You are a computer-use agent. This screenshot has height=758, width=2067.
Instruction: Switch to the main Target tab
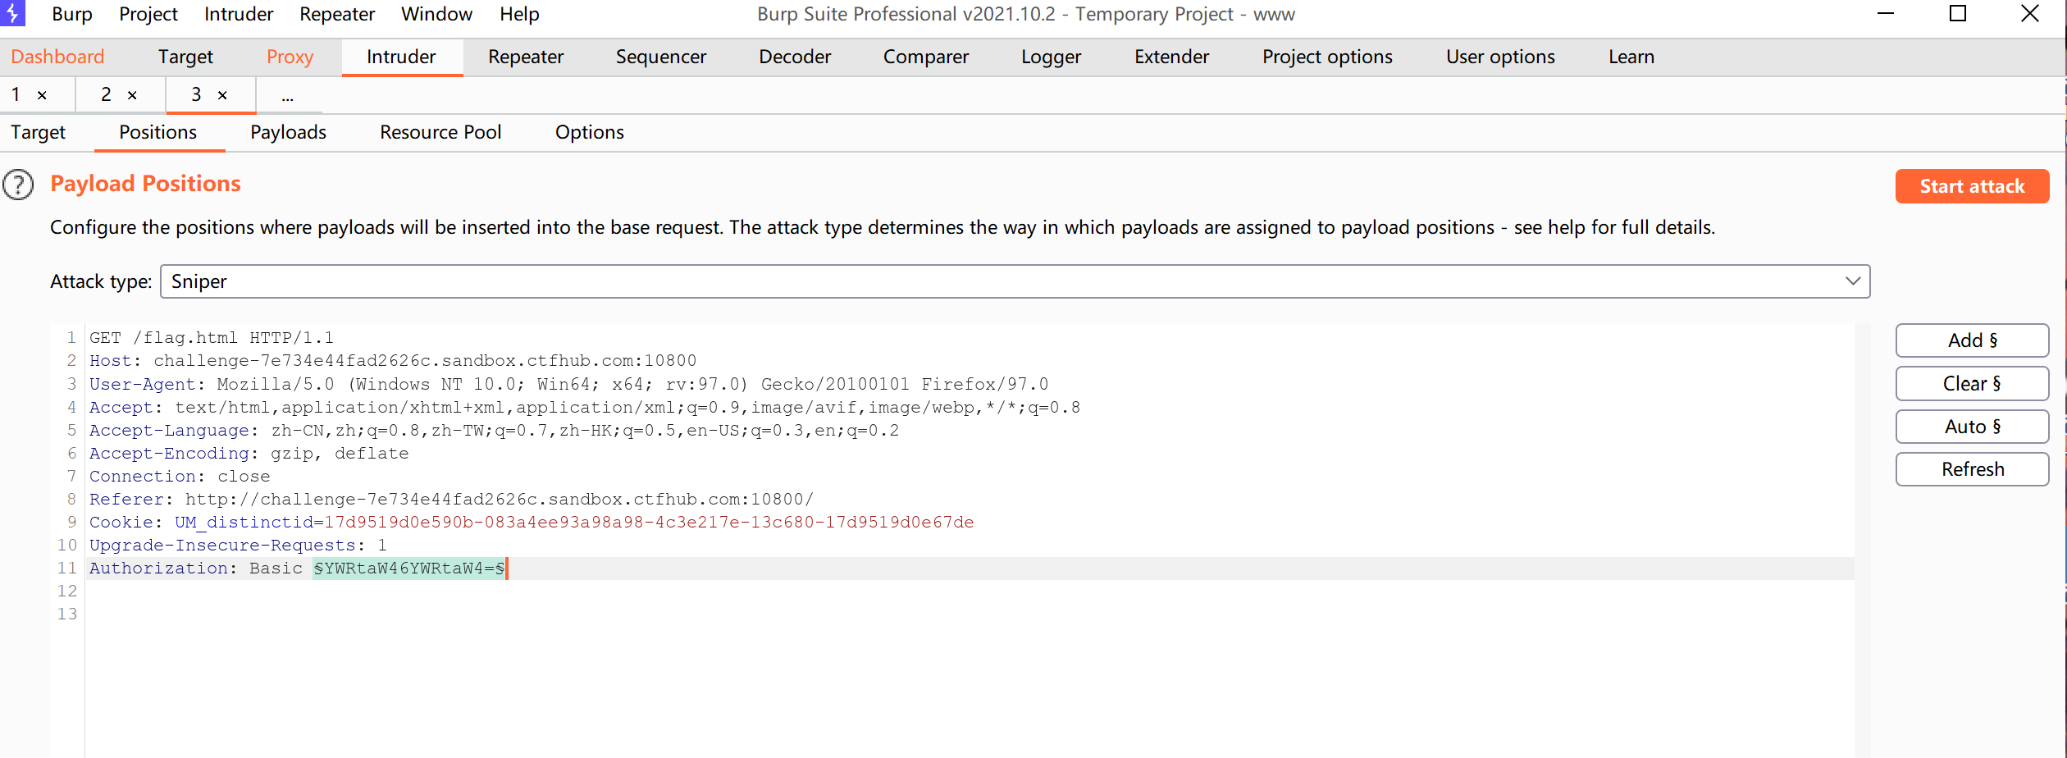pos(186,57)
